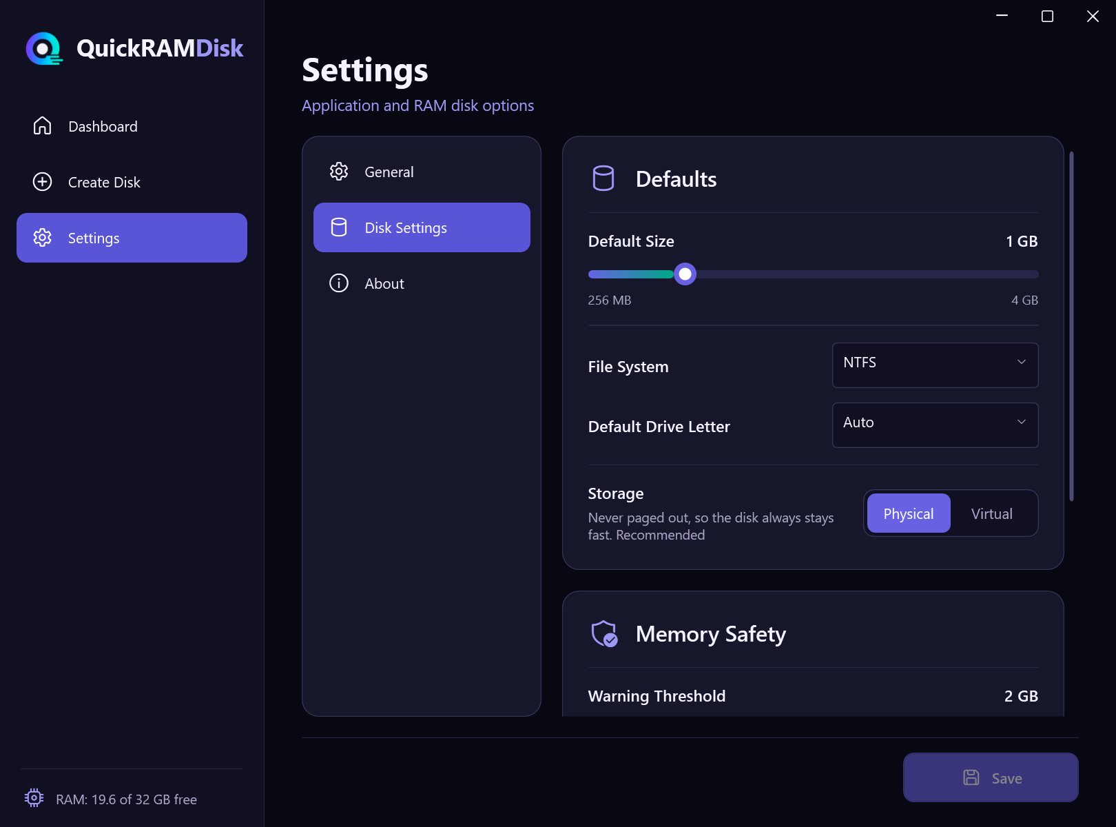Screen dimensions: 1116x827
Task: Click the chevron on the NTFS combo box
Action: tap(1022, 362)
